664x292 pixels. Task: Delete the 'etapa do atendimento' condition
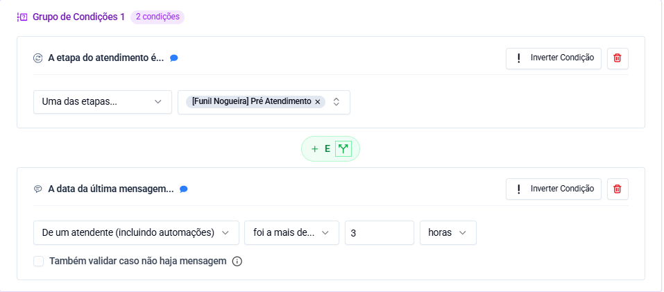618,58
